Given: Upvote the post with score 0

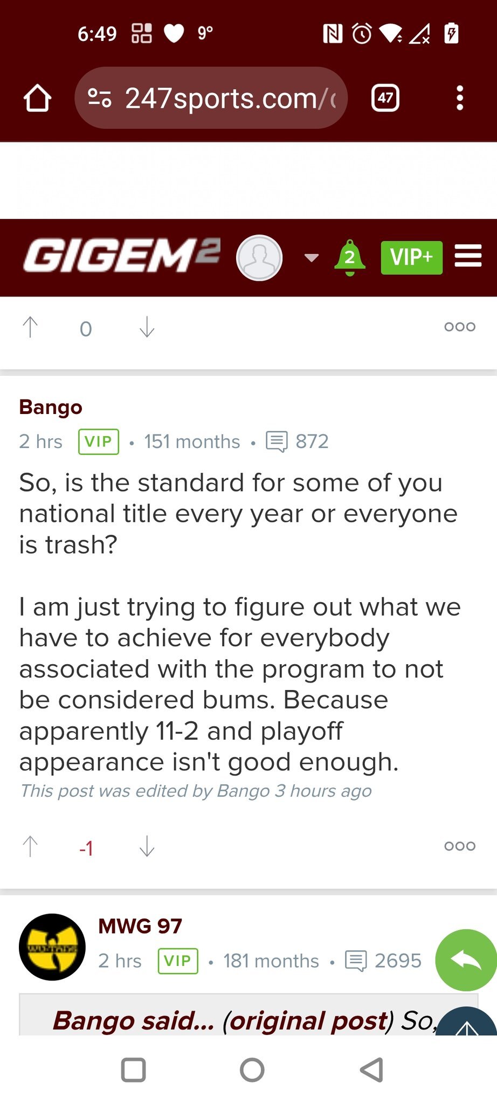Looking at the screenshot, I should tap(30, 327).
